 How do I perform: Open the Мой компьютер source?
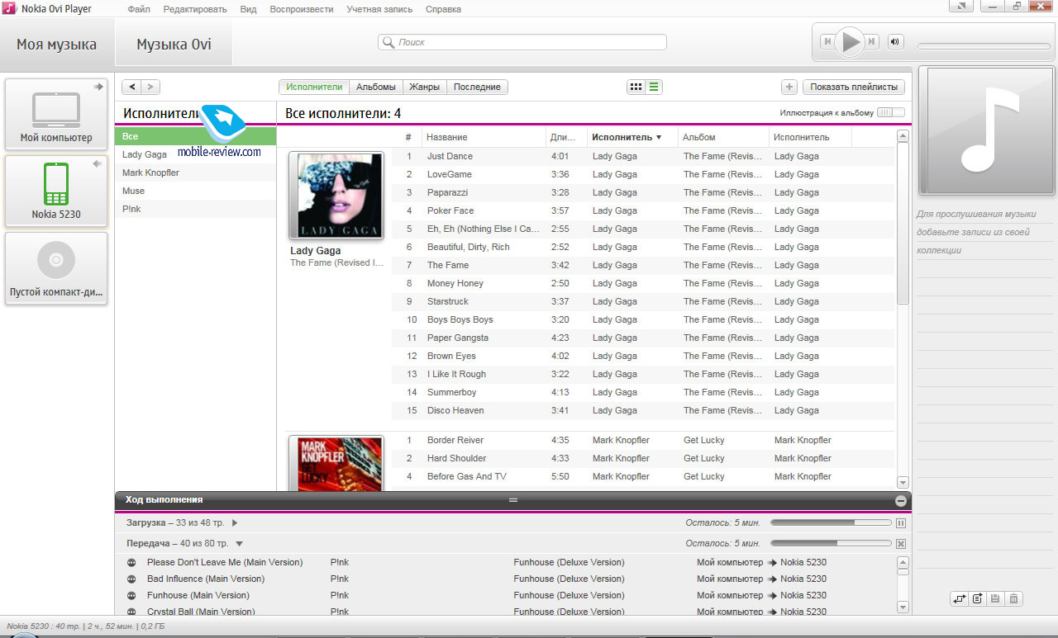(56, 114)
